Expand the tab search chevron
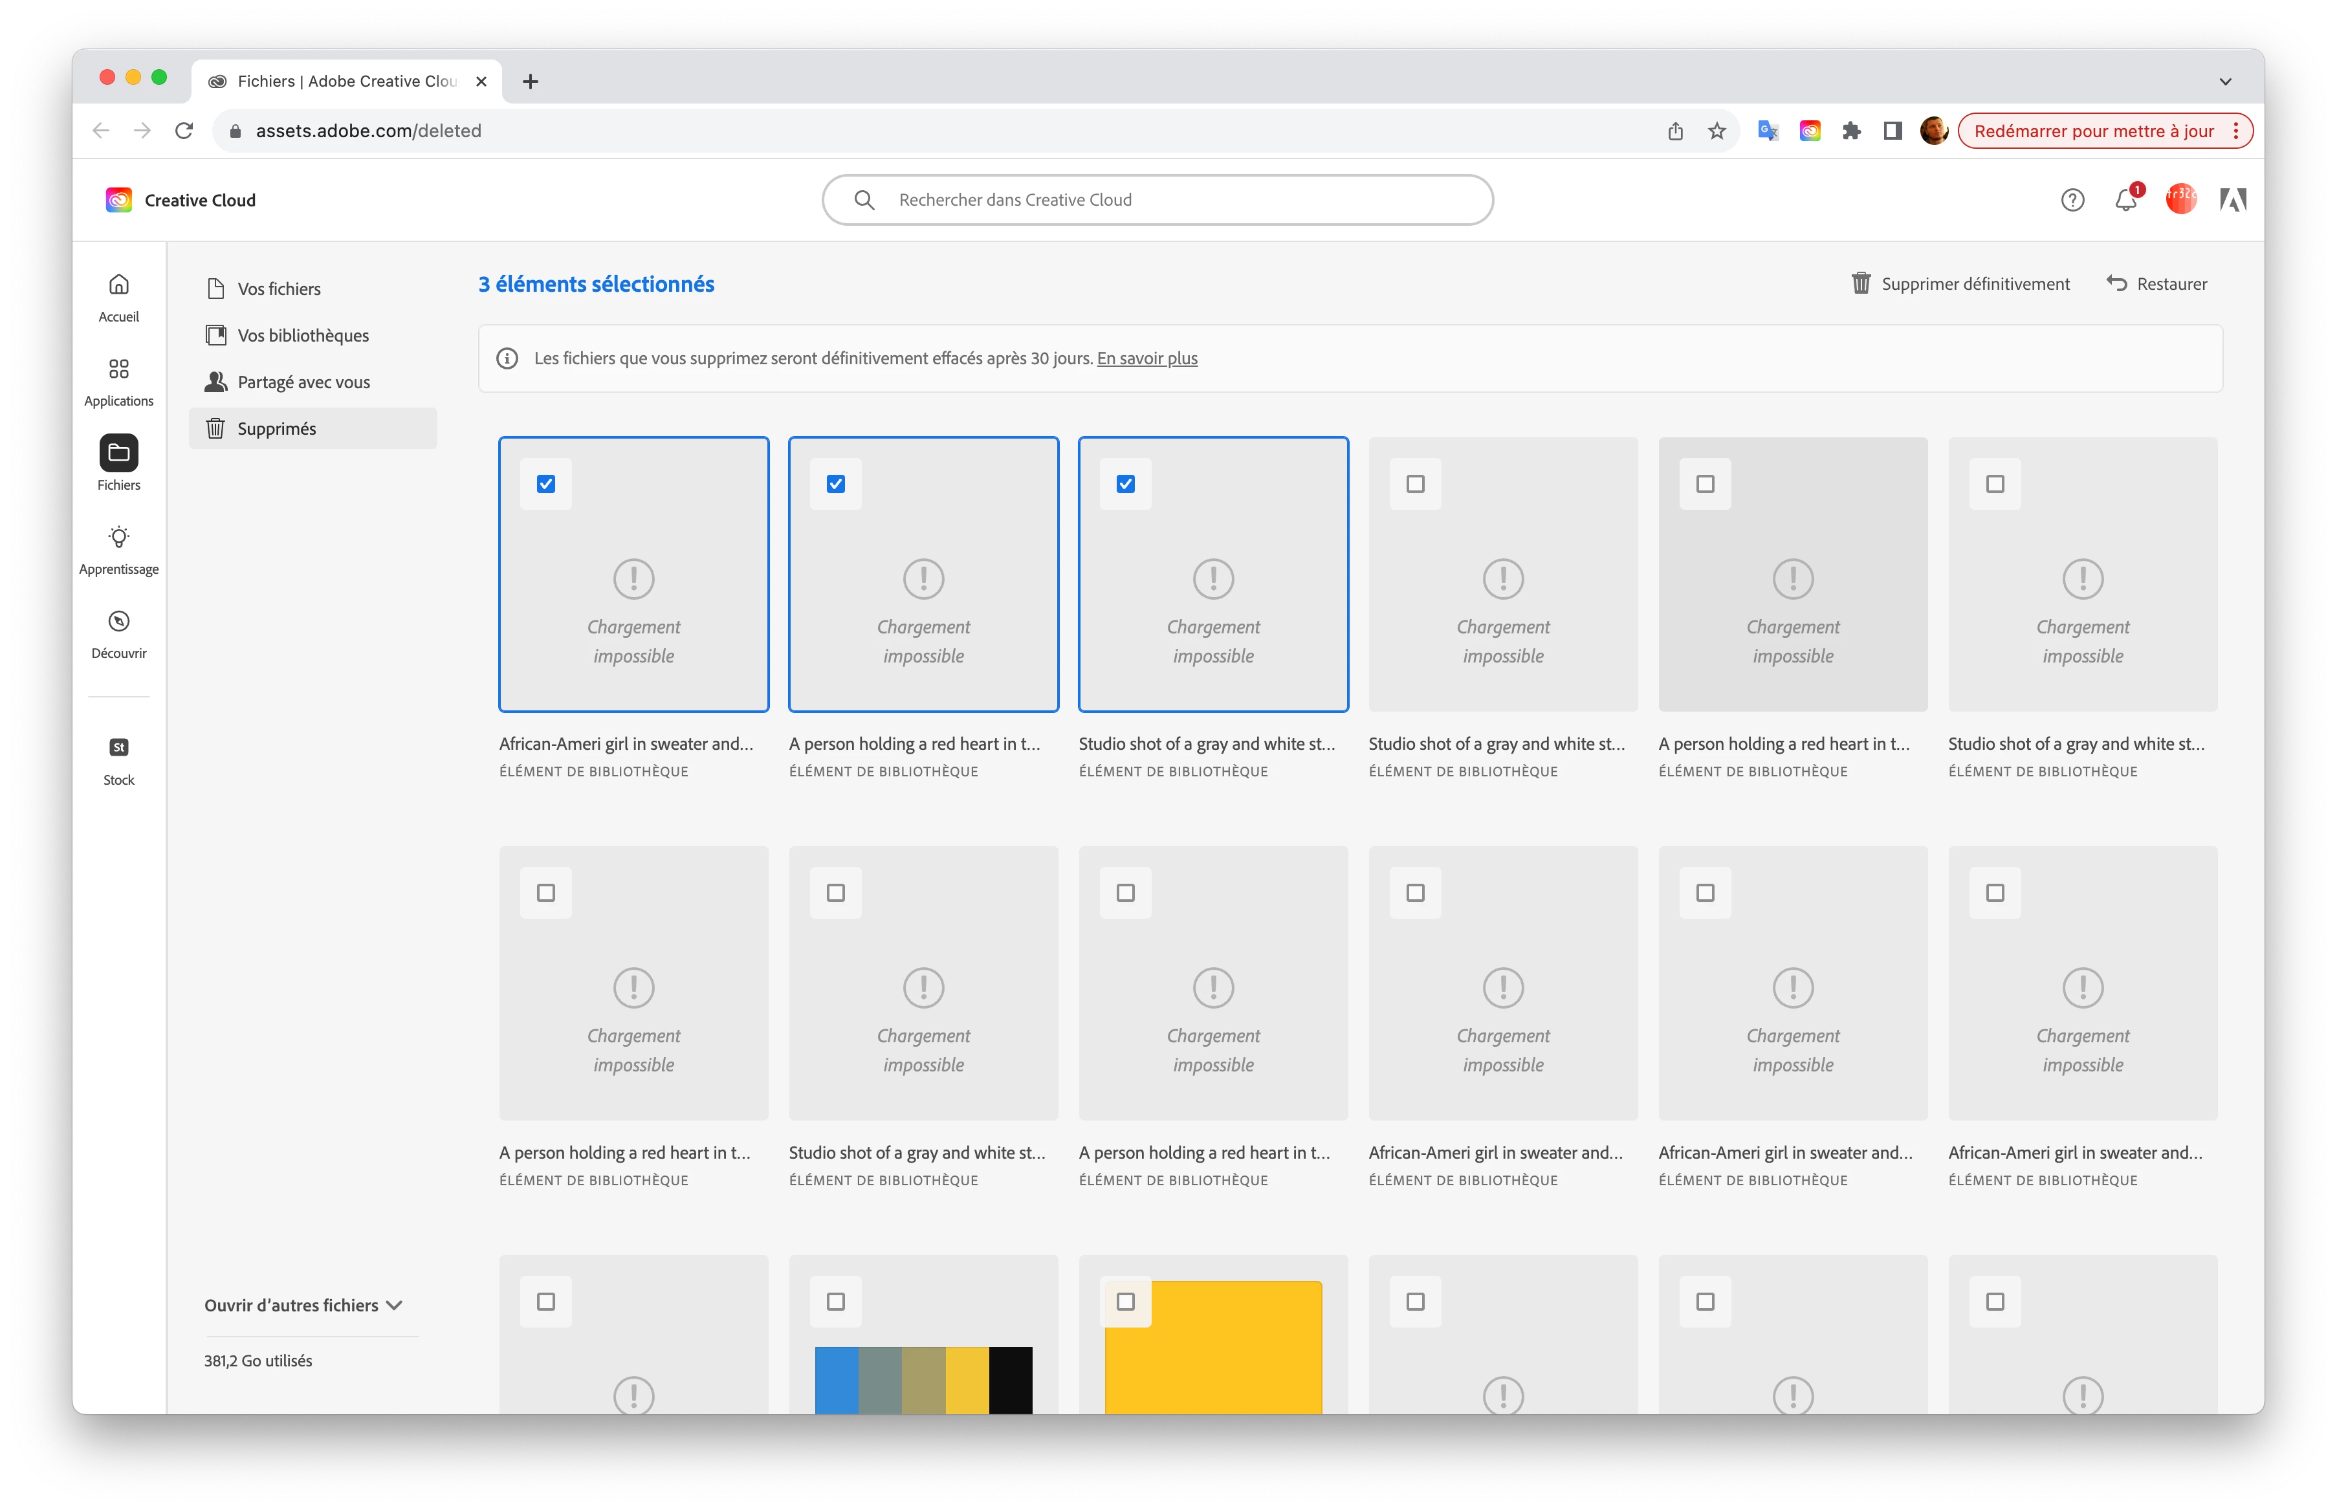 (2224, 82)
